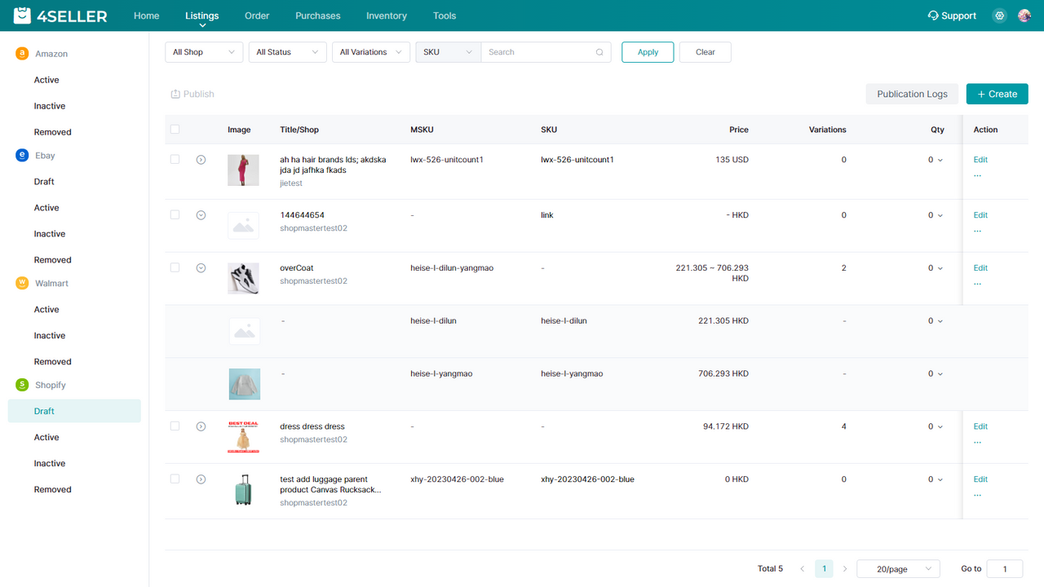The height and width of the screenshot is (587, 1044).
Task: Check the select-all checkbox in table header
Action: click(x=175, y=129)
